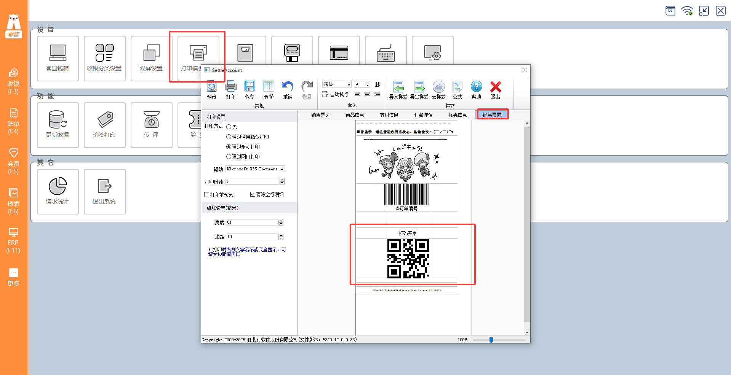Click 宽度 spinner arrows
Viewport: 731px width, 375px height.
(x=281, y=222)
